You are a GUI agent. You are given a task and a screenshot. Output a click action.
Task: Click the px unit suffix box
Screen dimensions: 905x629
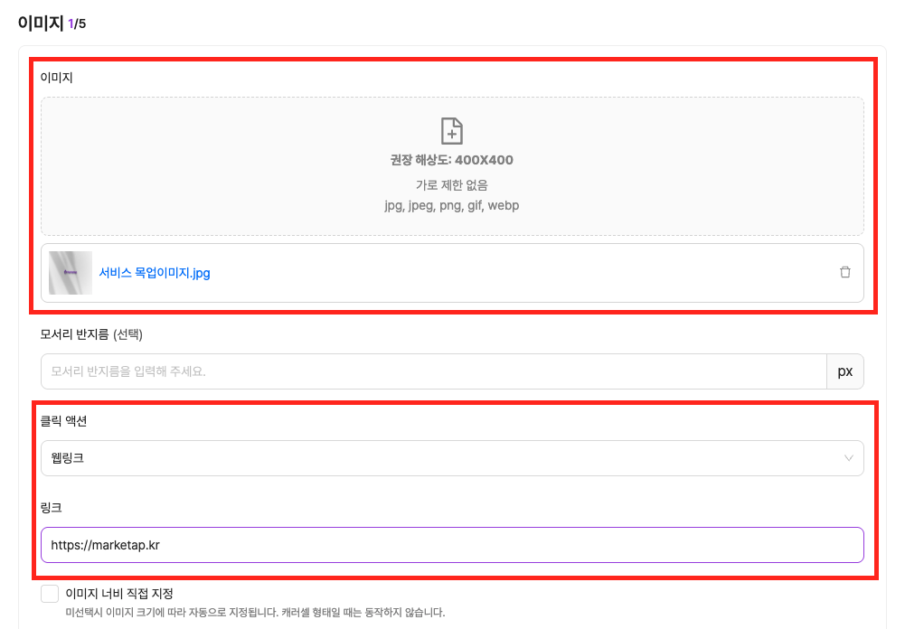pos(845,371)
